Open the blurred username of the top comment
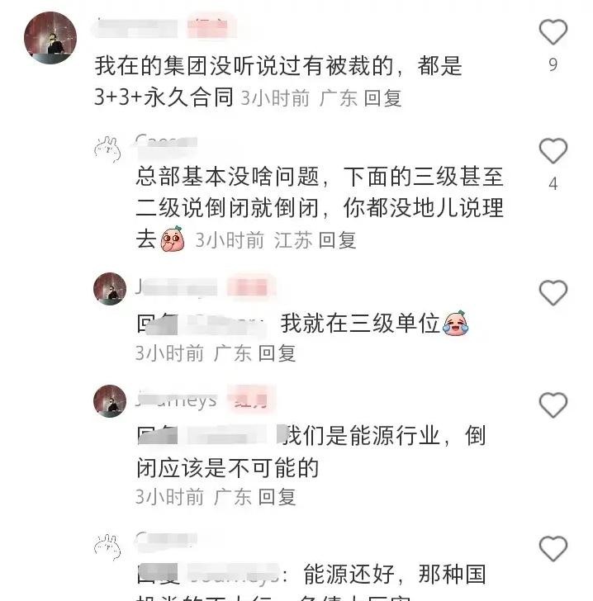 pyautogui.click(x=136, y=27)
